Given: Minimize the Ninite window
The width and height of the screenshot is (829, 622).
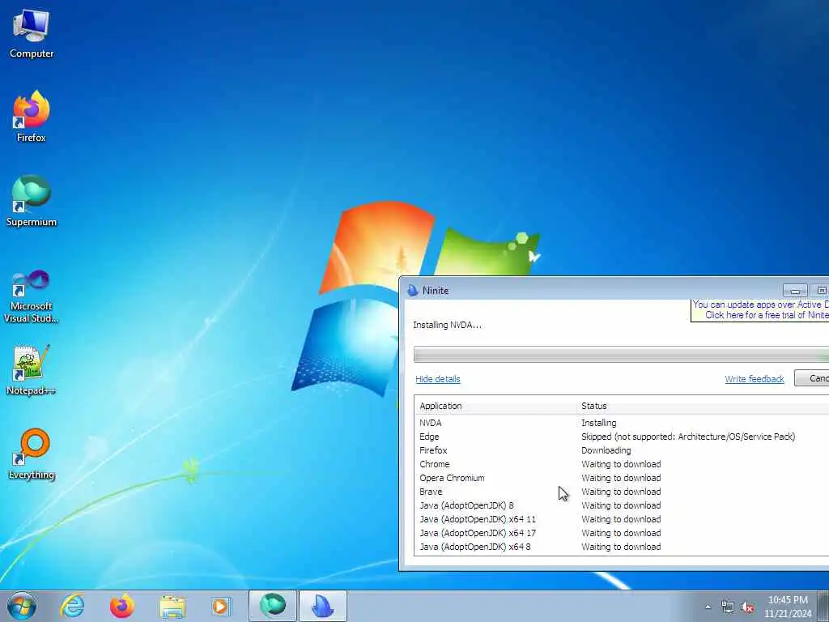Looking at the screenshot, I should click(795, 291).
